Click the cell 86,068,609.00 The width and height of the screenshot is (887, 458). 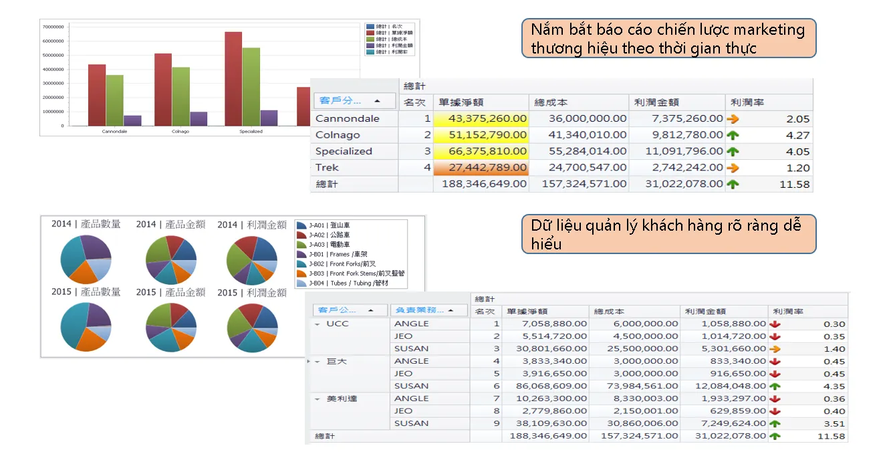pos(545,386)
